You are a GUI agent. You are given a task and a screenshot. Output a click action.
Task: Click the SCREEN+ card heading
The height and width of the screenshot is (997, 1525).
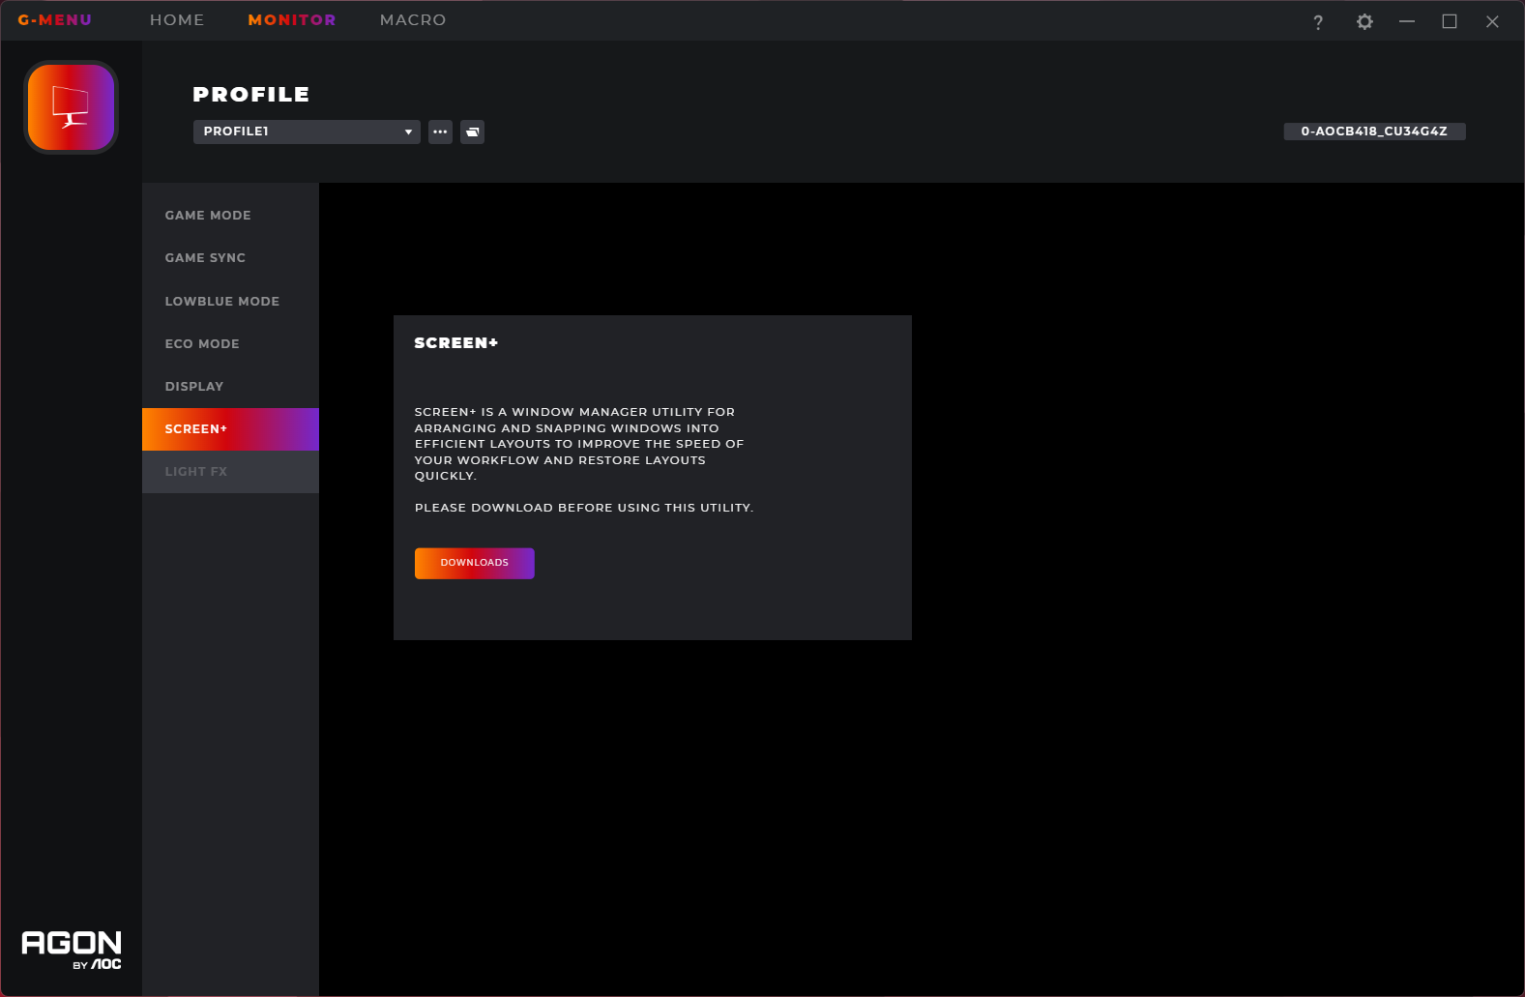tap(456, 343)
